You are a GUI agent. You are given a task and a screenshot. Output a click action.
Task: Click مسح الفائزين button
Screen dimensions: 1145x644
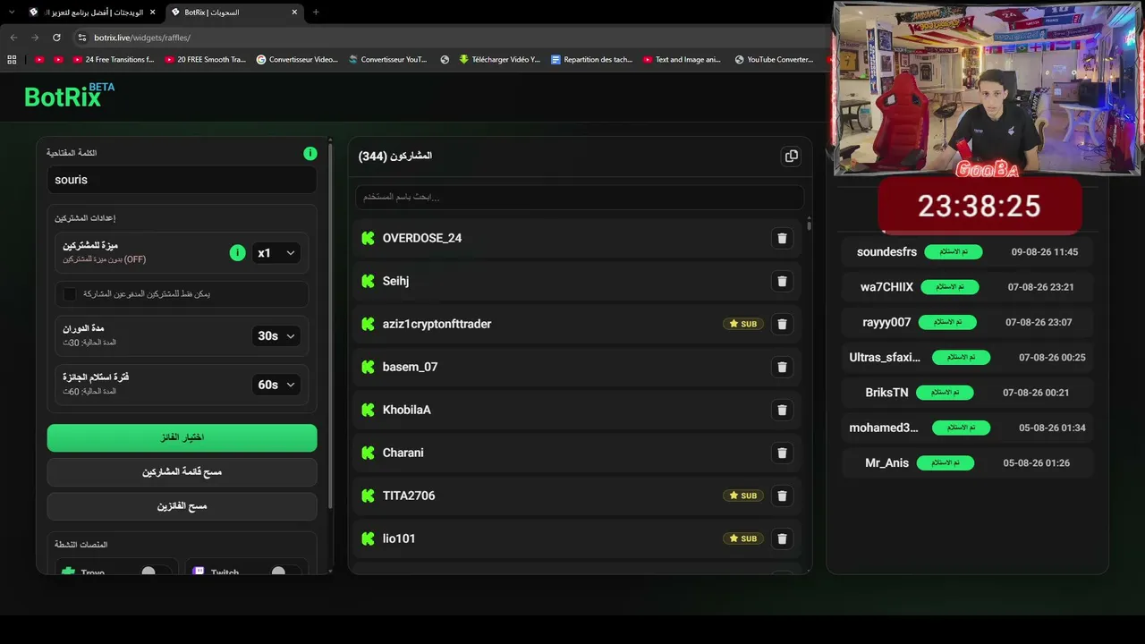click(x=182, y=506)
